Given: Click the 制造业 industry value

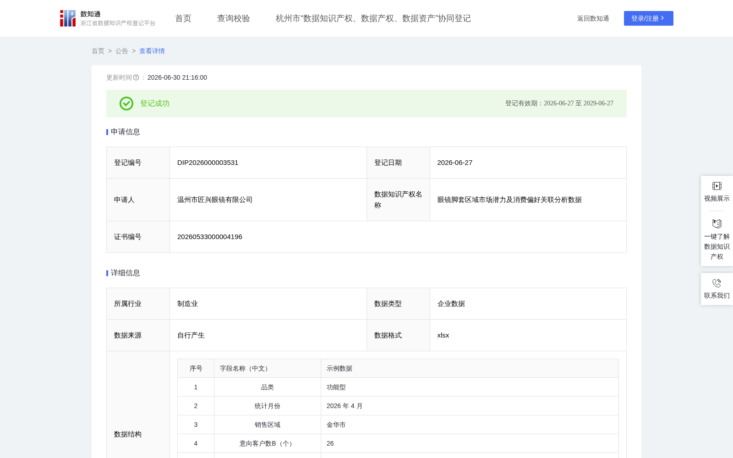Looking at the screenshot, I should (x=188, y=304).
